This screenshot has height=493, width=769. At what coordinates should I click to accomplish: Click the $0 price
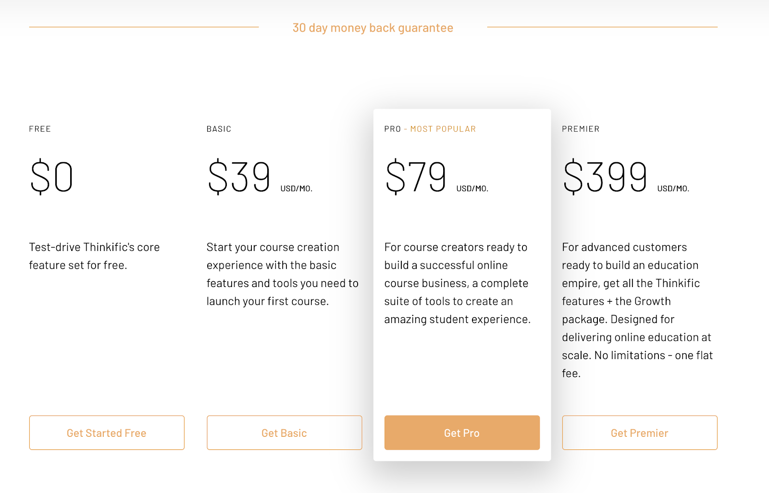[51, 177]
